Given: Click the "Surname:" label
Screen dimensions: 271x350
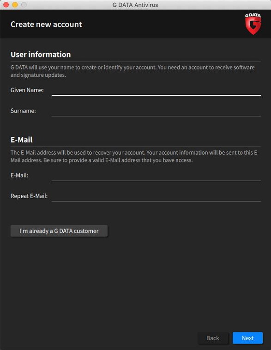Looking at the screenshot, I should point(23,111).
